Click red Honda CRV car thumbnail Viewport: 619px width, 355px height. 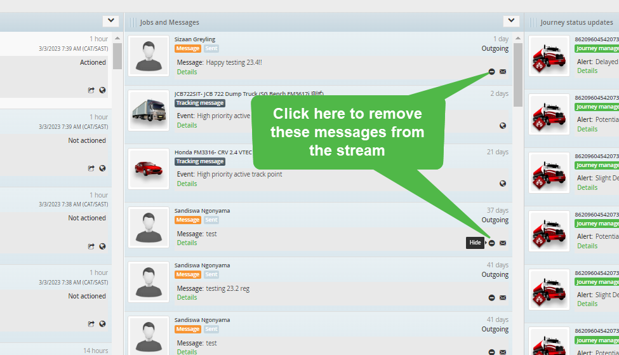coord(149,169)
